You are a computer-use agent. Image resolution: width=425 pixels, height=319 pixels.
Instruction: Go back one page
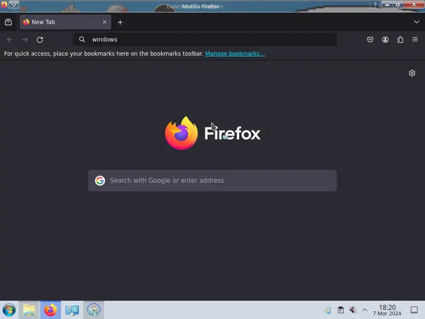point(10,39)
